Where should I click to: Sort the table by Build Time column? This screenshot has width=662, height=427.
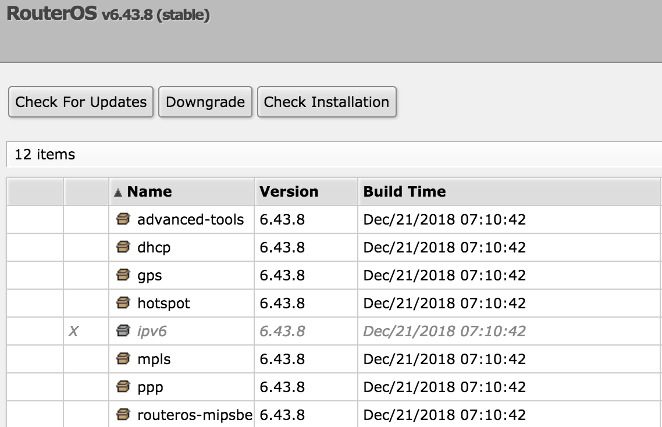[404, 192]
